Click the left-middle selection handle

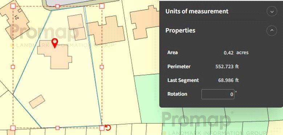pos(13,67)
